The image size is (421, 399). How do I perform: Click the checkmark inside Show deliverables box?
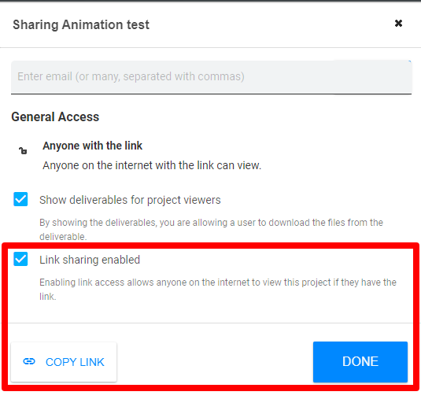(20, 199)
